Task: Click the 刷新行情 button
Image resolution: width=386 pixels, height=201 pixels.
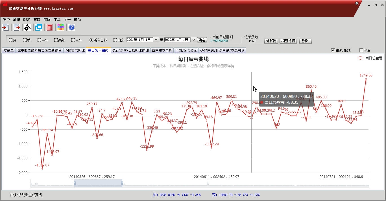Action: pyautogui.click(x=288, y=41)
